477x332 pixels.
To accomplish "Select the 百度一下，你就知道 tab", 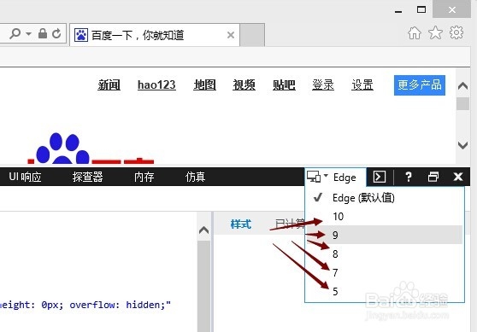I will [x=155, y=35].
